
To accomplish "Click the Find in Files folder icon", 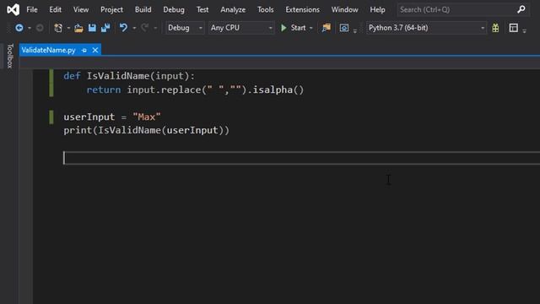I will 326,28.
